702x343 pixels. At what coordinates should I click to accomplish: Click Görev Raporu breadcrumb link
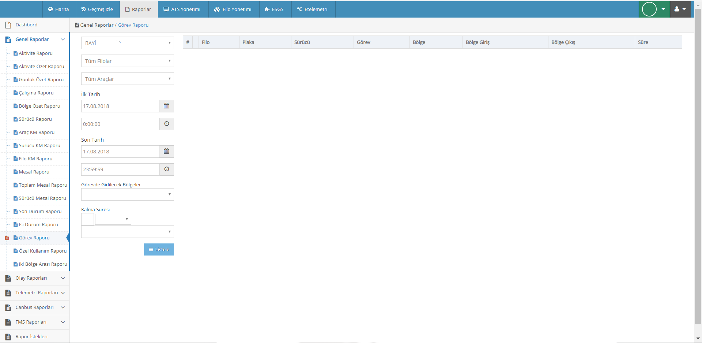point(133,25)
